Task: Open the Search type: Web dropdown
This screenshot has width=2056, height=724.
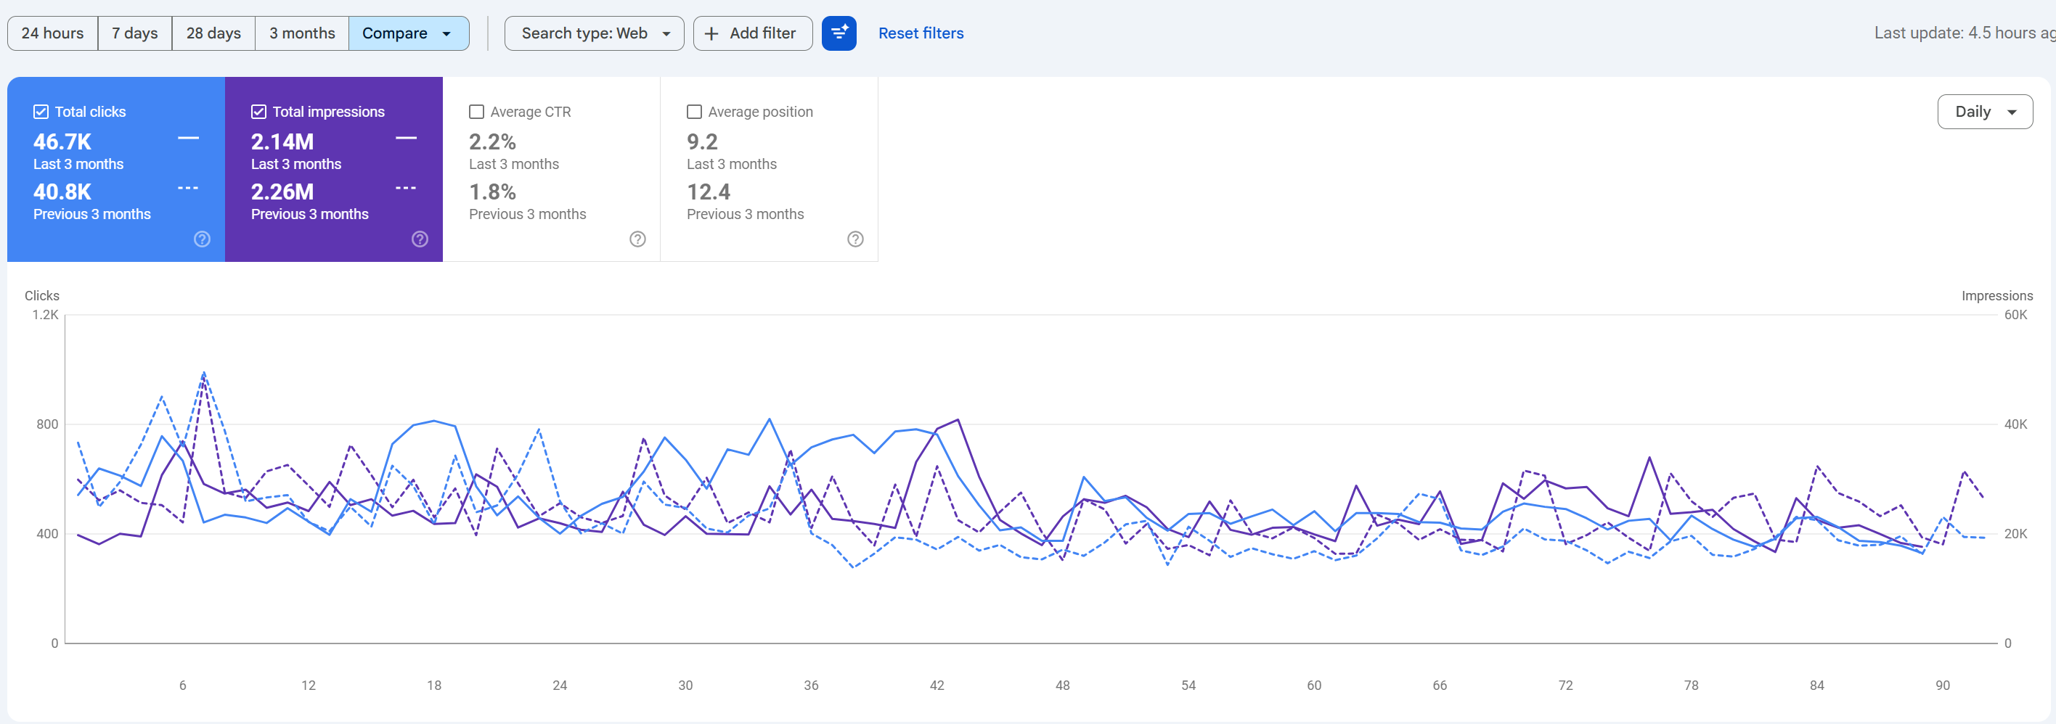Action: (x=594, y=33)
